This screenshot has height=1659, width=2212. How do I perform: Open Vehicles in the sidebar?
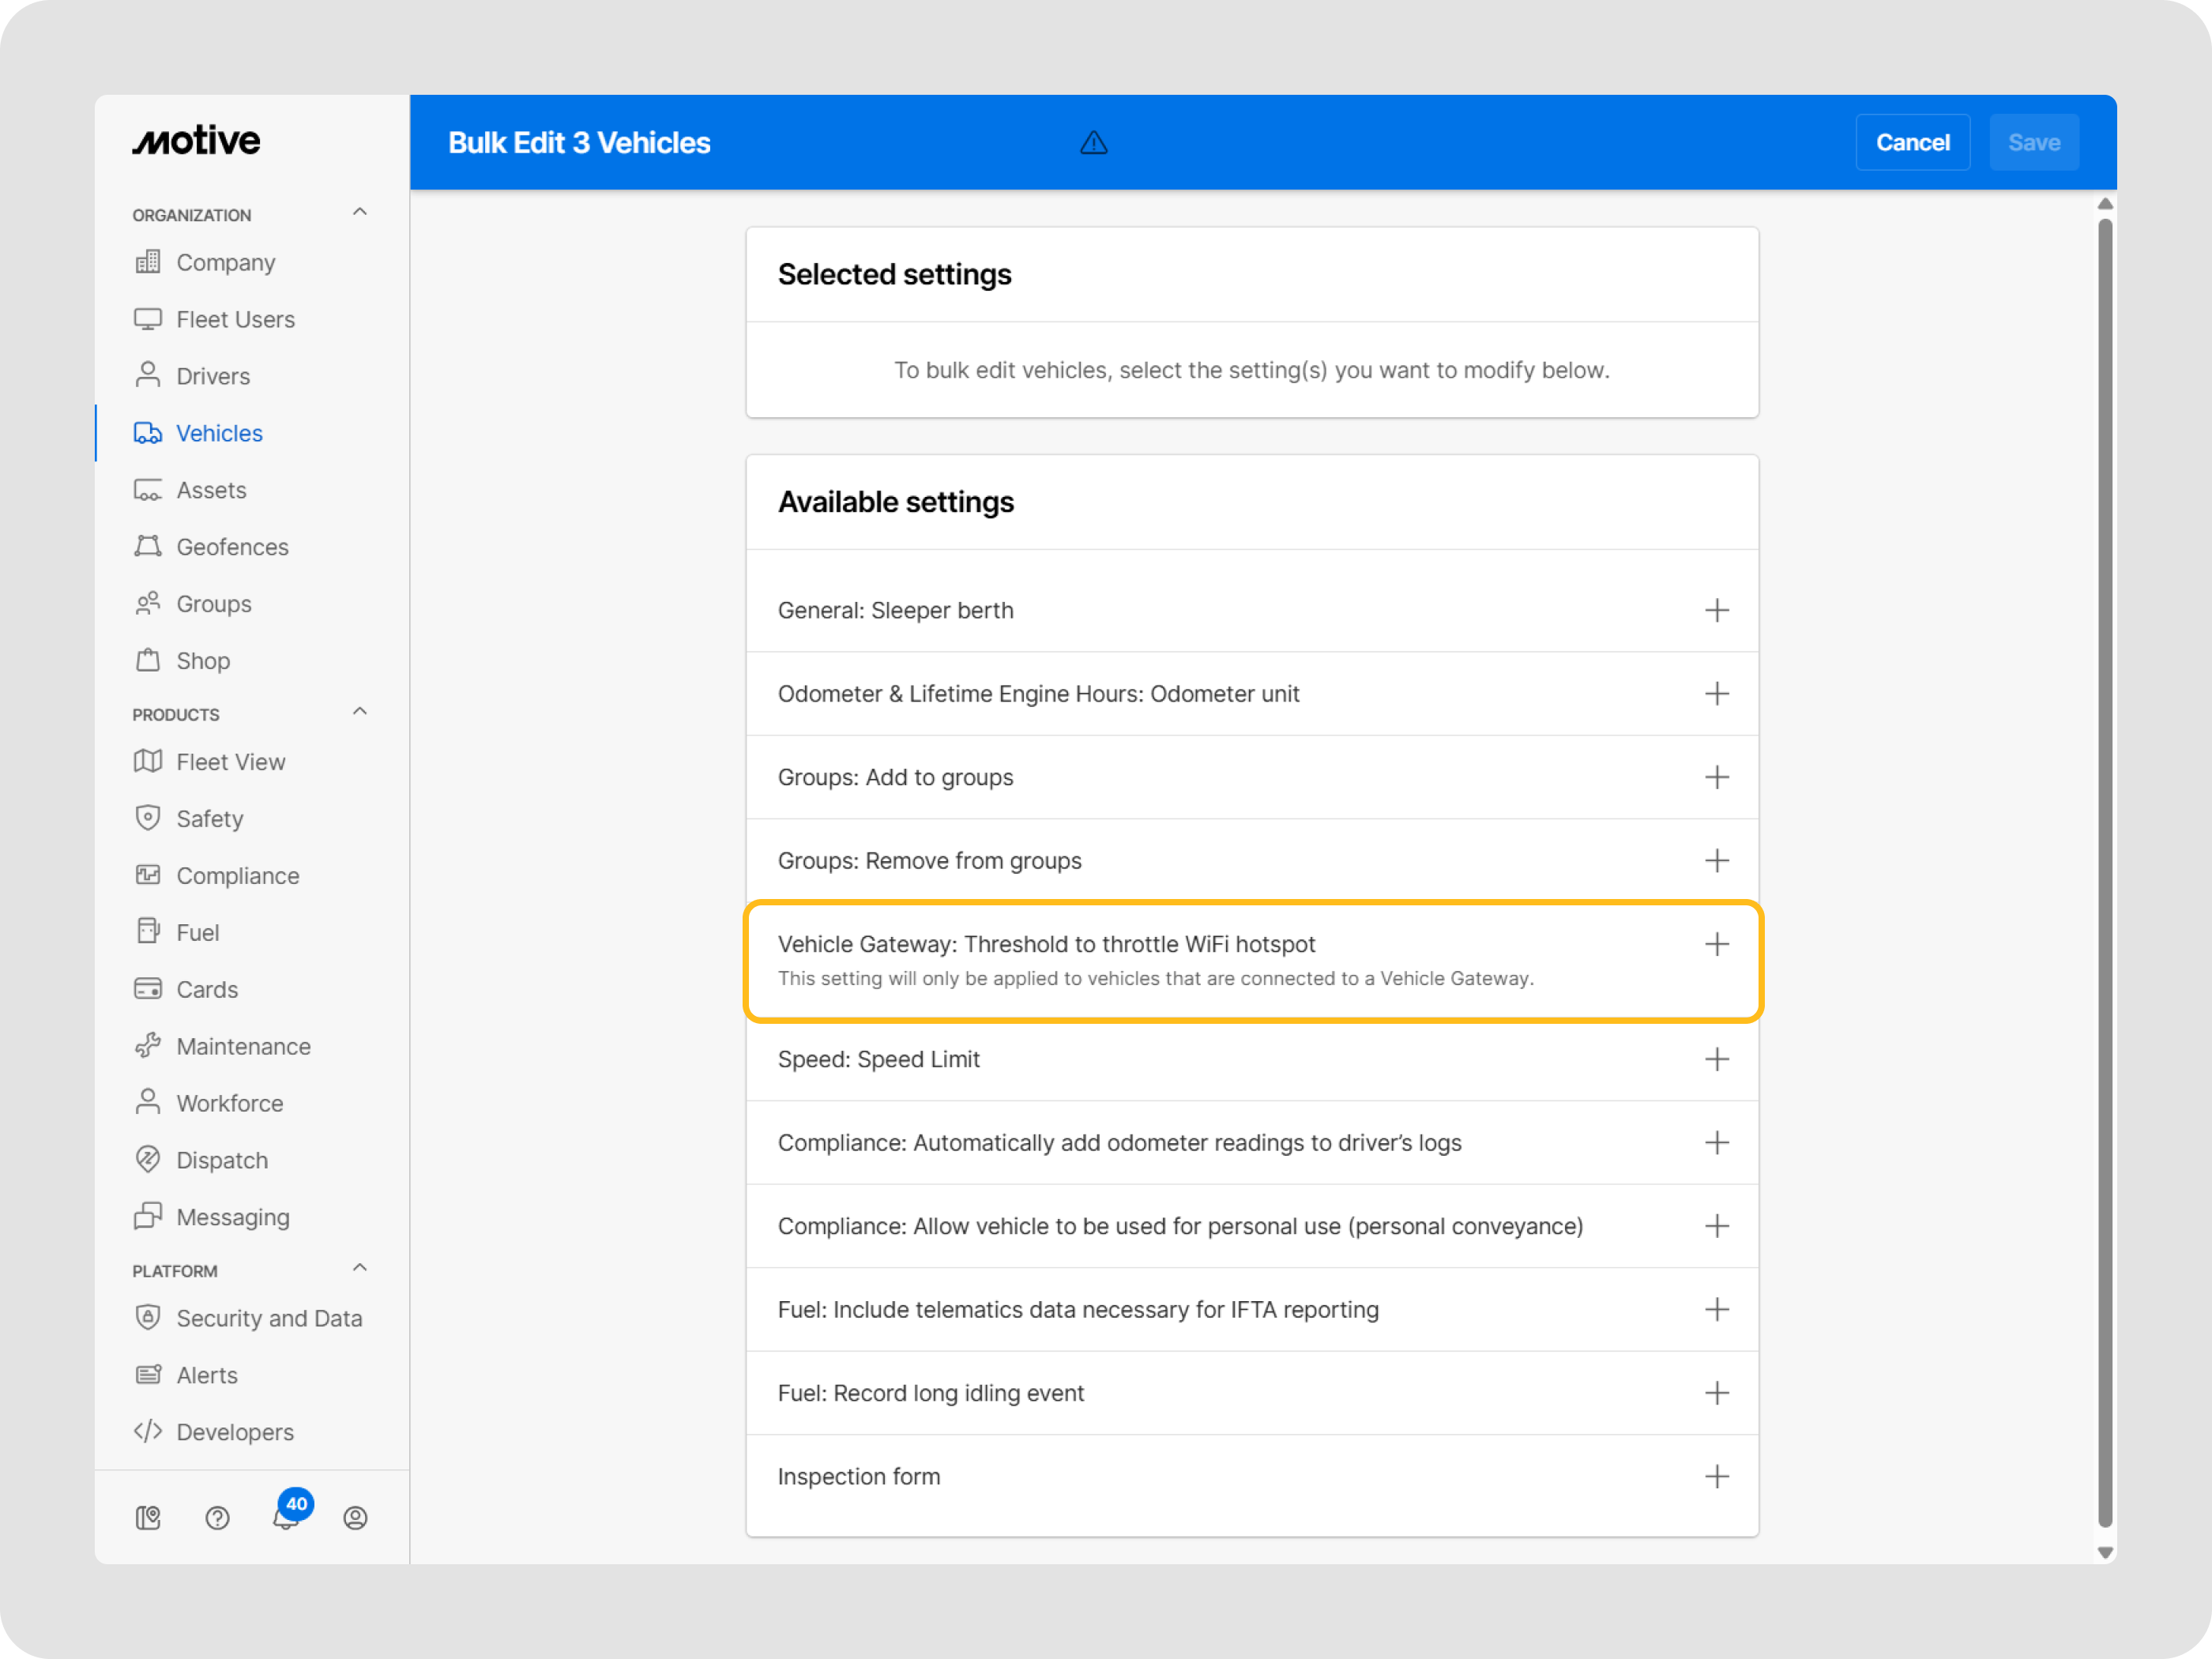tap(219, 433)
